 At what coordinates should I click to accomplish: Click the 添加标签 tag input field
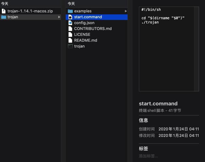148,156
